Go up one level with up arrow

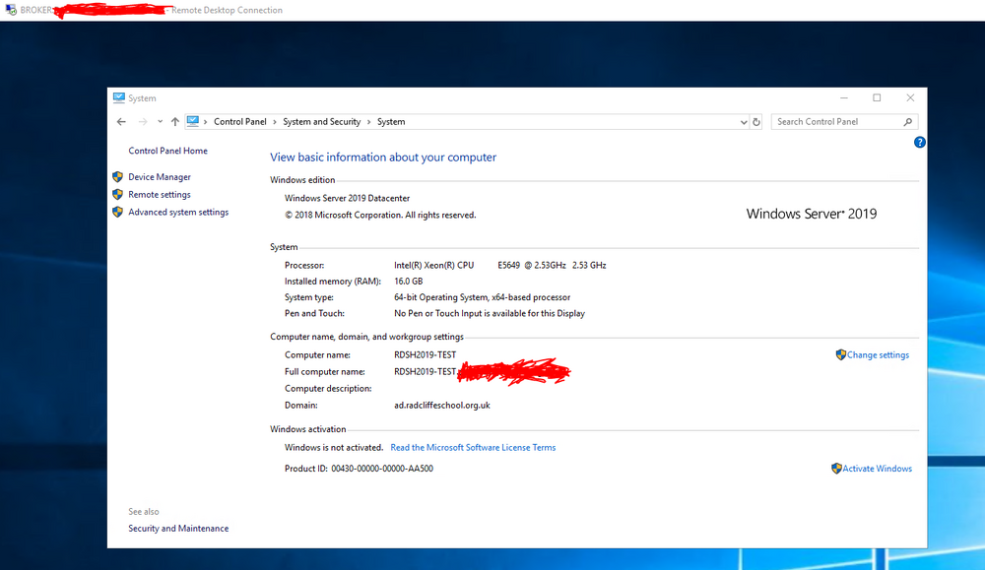click(x=175, y=122)
